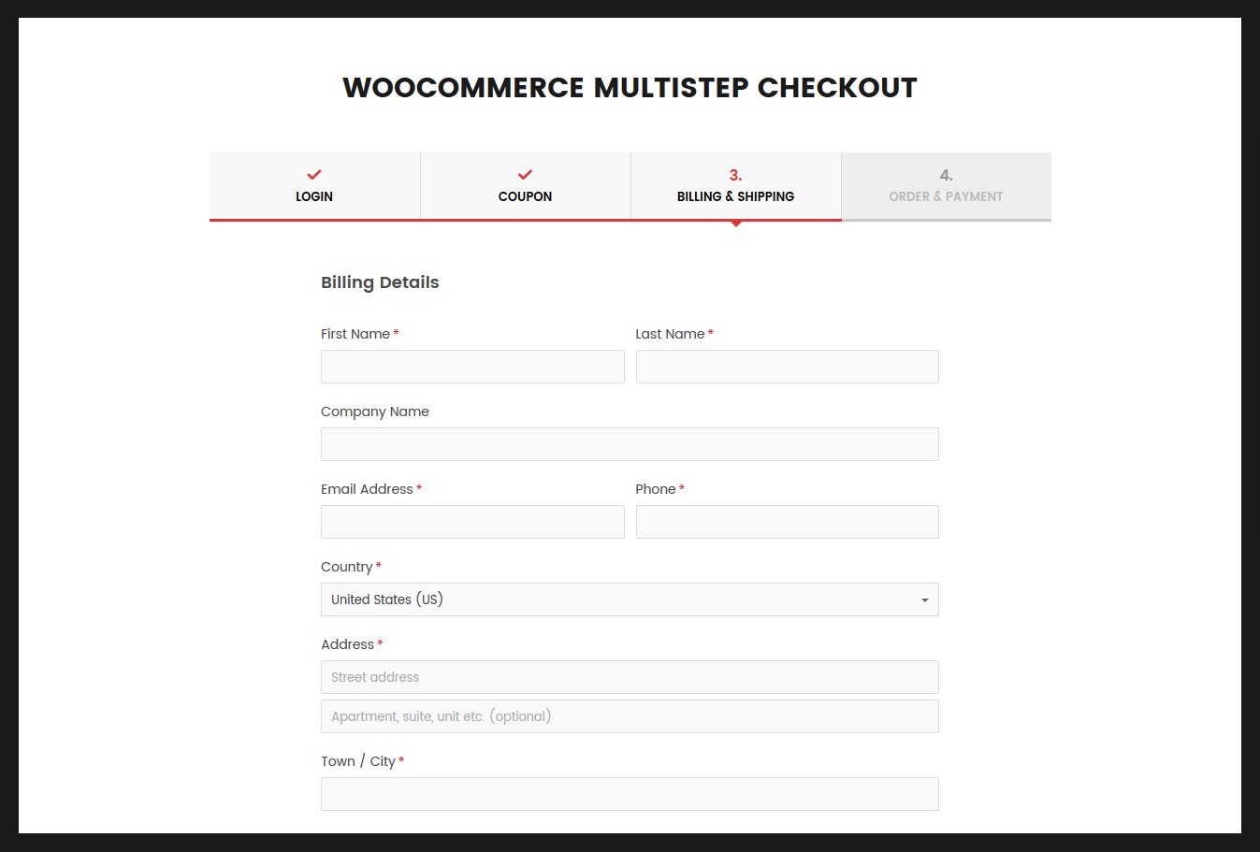The image size is (1260, 852).
Task: Select the BILLING & SHIPPING step
Action: point(735,185)
